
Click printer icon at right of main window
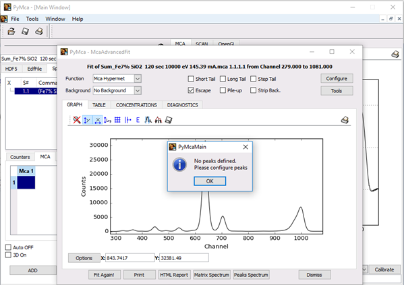point(395,54)
